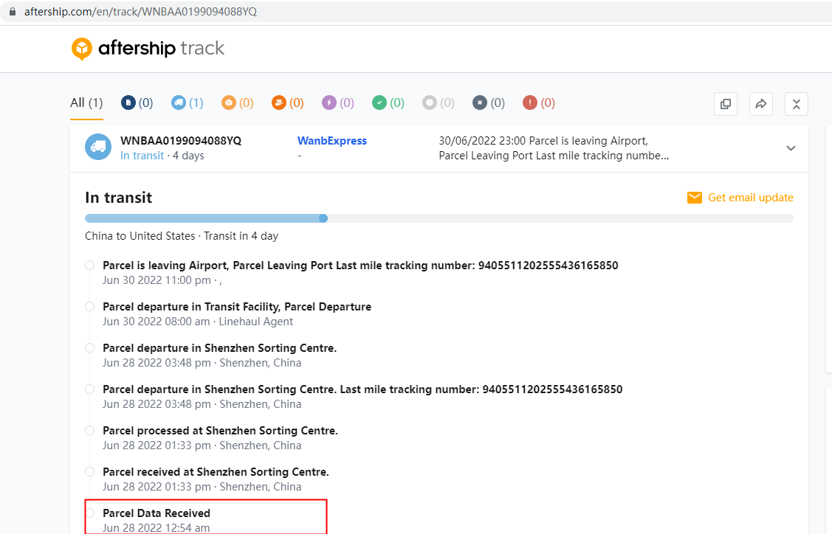Collapse the shipment details chevron
832x534 pixels.
[x=791, y=148]
